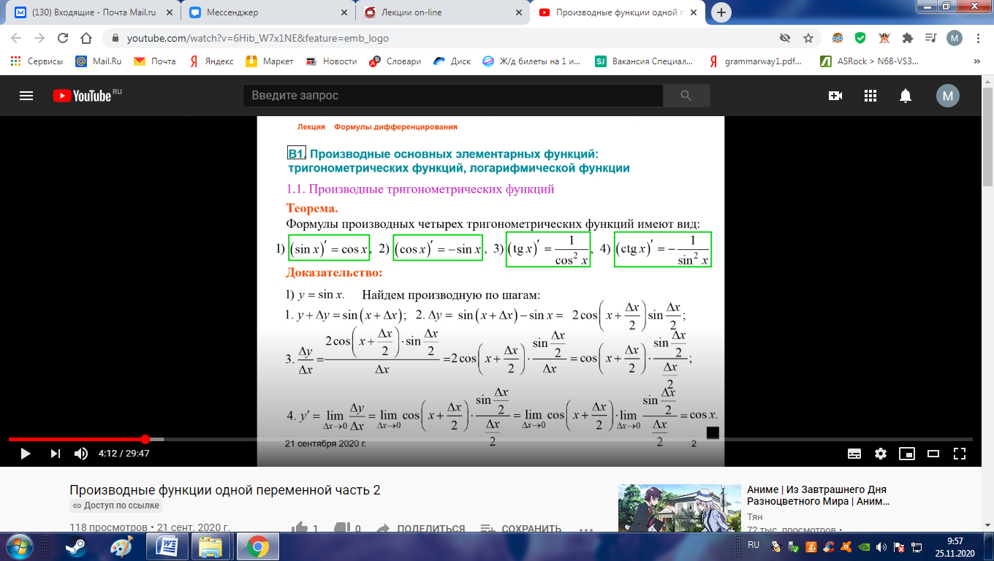The image size is (994, 561).
Task: Open the pirate-hat extension icon
Action: point(884,38)
